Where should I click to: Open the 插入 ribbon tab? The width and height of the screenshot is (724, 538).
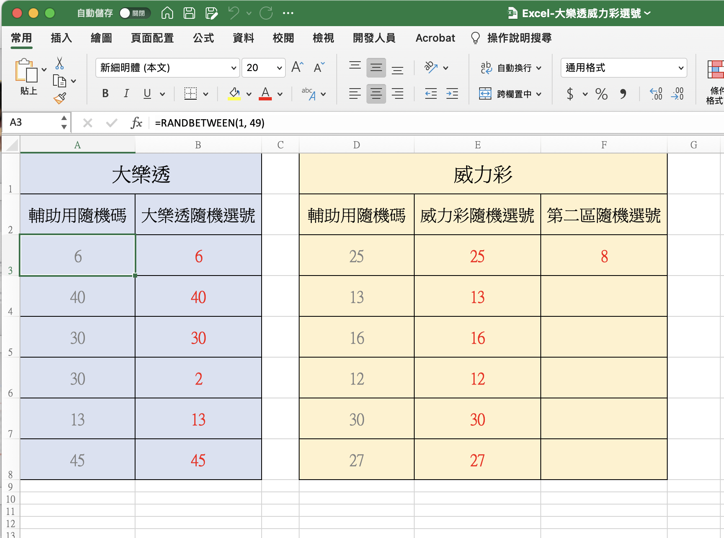[61, 38]
